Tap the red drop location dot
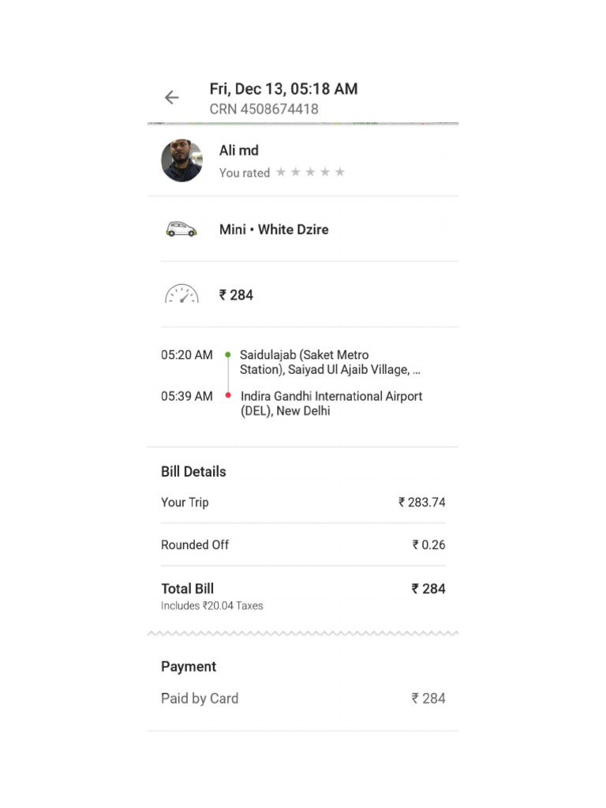606x808 pixels. pos(228,395)
